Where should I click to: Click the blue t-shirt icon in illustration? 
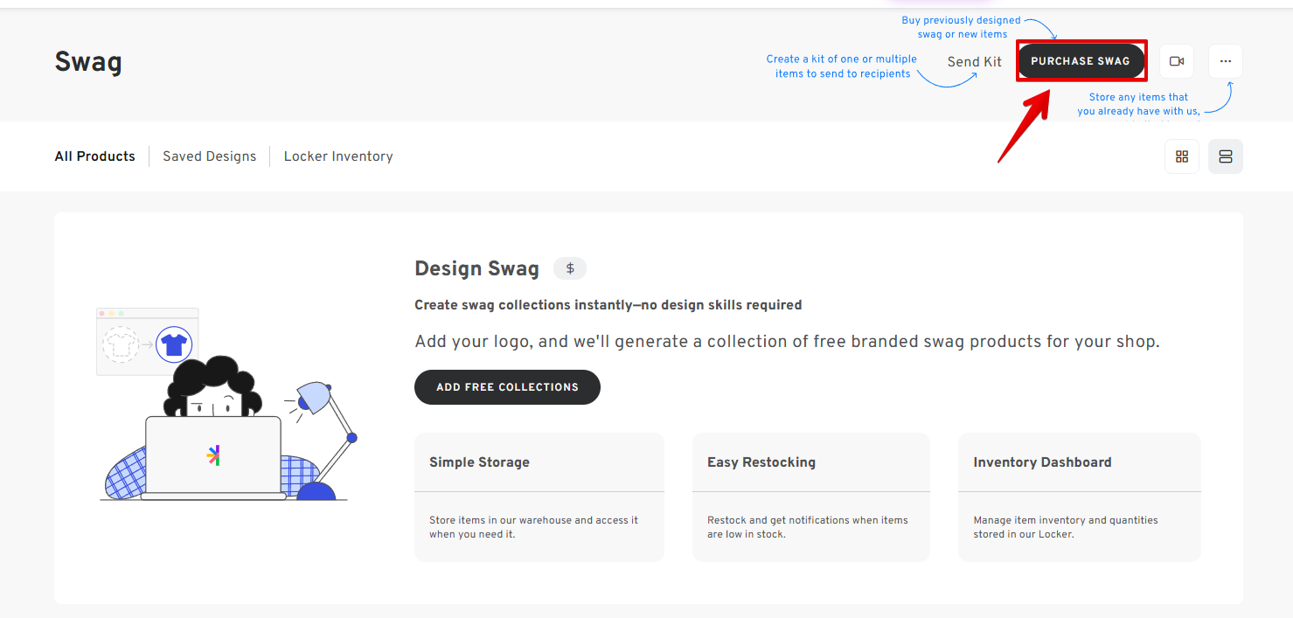tap(173, 344)
